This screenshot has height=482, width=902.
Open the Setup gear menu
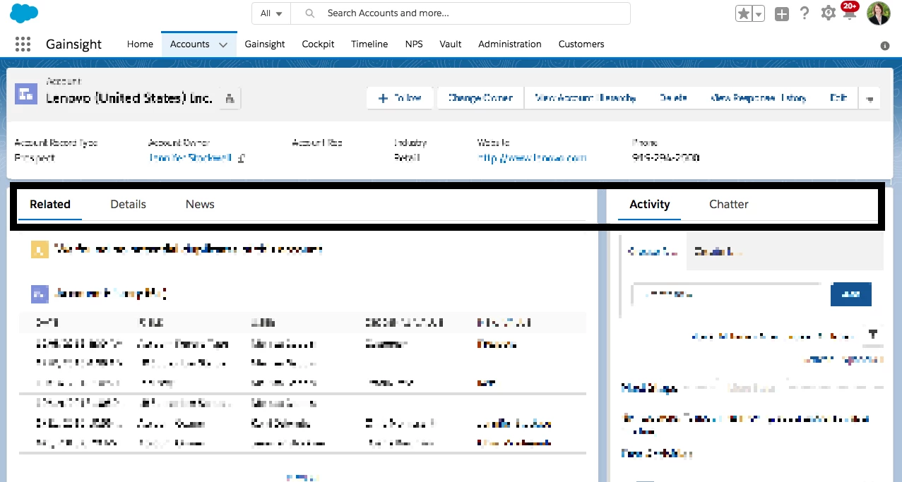pos(828,13)
